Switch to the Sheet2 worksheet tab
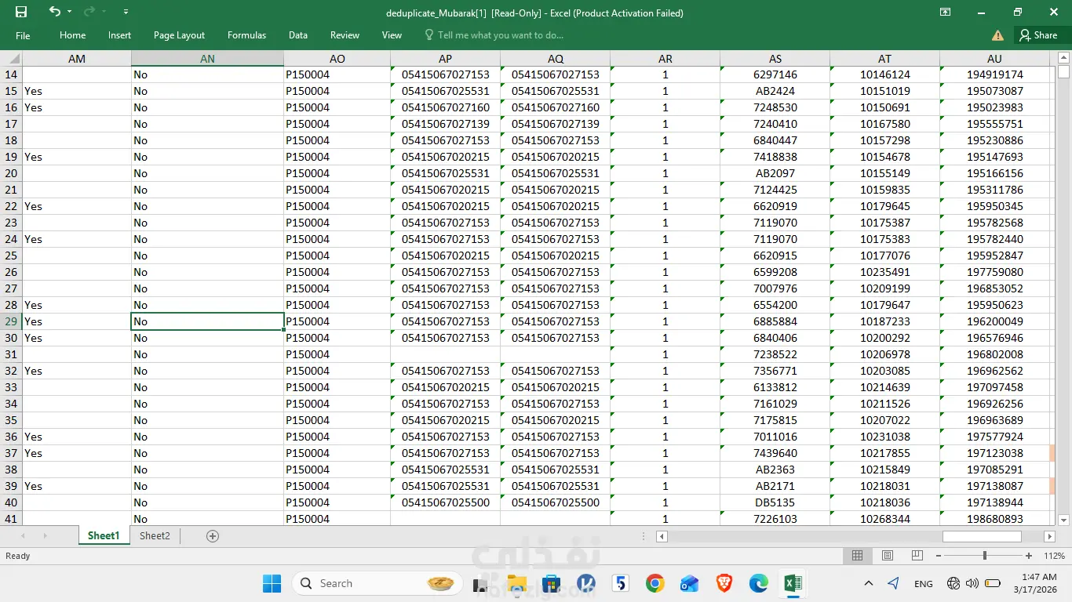Viewport: 1072px width, 602px height. (155, 536)
